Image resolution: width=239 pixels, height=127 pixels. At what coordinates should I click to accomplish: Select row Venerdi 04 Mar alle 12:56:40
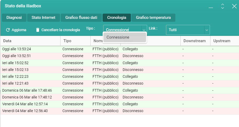click(119, 111)
